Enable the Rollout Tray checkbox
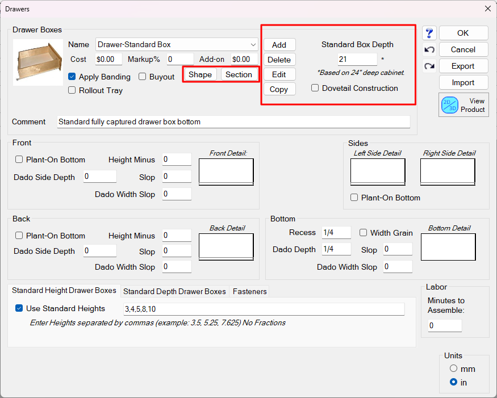This screenshot has width=497, height=398. pyautogui.click(x=72, y=90)
